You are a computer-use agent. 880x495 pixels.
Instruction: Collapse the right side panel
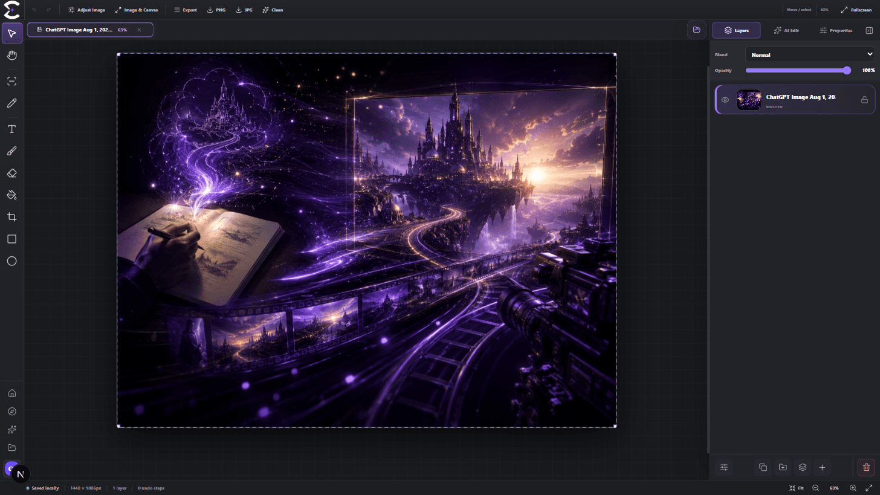pyautogui.click(x=869, y=30)
